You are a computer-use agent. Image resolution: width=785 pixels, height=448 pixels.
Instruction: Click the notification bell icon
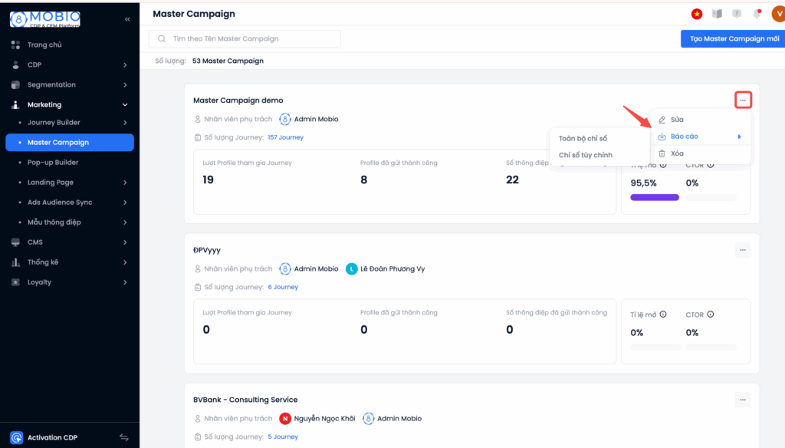coord(757,14)
